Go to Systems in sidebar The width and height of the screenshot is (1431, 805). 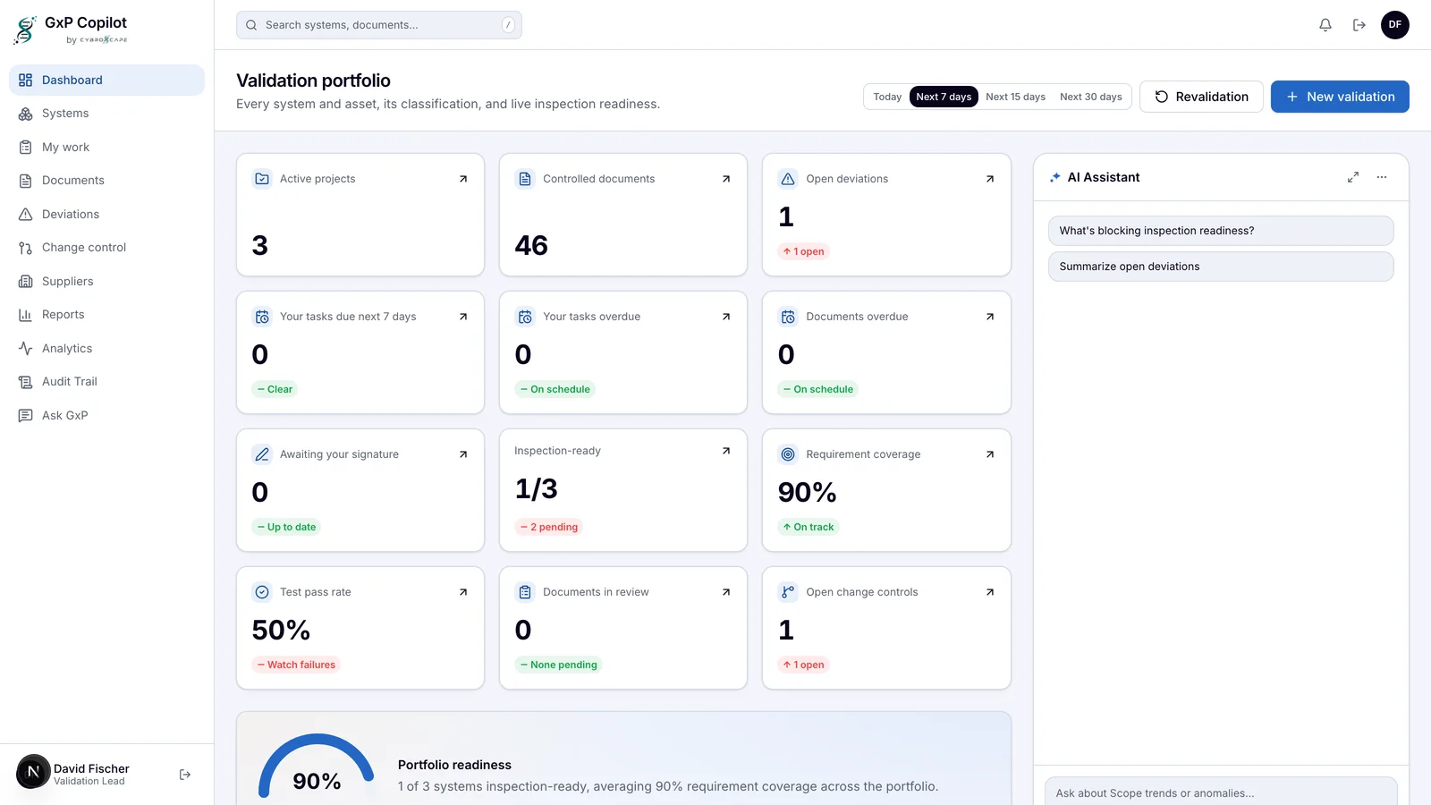pos(106,114)
